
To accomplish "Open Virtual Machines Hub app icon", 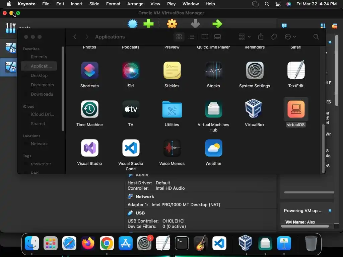I will 213,109.
